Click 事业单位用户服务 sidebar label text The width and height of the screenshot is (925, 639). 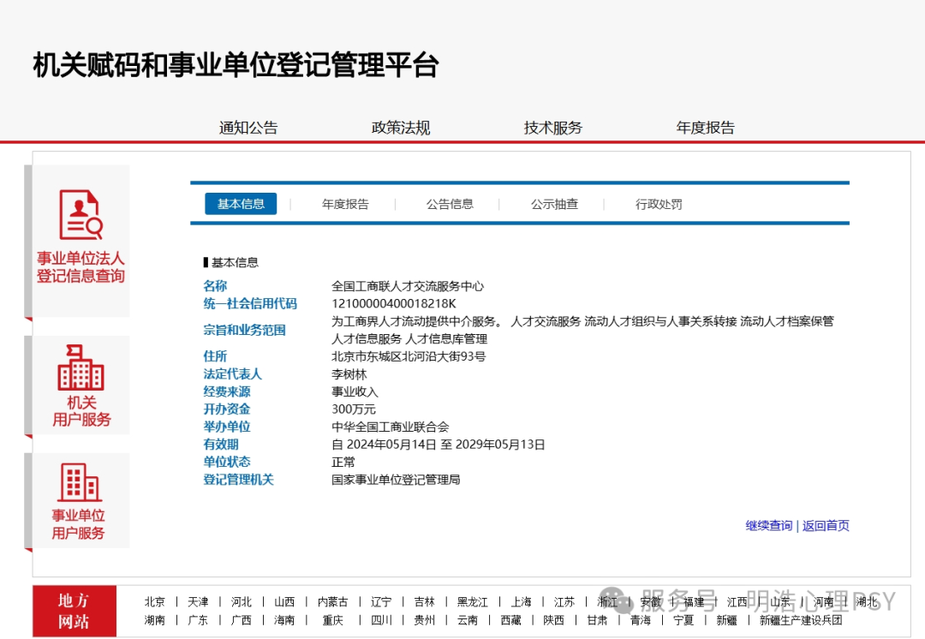coord(78,524)
